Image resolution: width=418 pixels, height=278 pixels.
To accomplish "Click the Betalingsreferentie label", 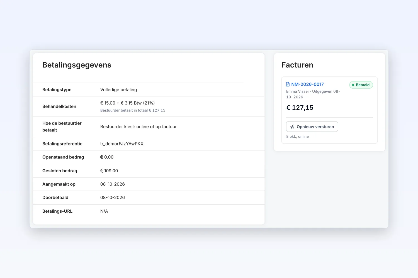I will pyautogui.click(x=62, y=144).
